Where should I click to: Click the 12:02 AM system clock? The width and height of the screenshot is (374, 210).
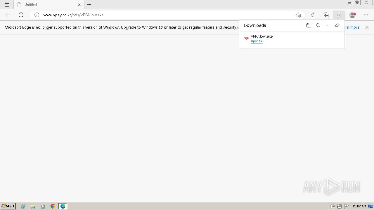(x=359, y=206)
